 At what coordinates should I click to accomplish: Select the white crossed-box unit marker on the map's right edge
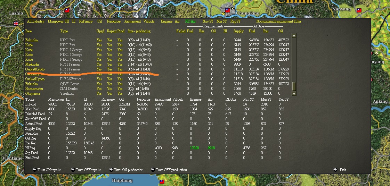click(x=376, y=53)
